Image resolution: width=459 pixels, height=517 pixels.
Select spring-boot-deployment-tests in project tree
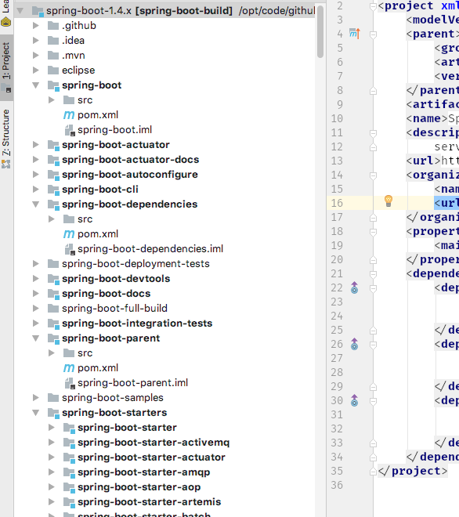(136, 264)
